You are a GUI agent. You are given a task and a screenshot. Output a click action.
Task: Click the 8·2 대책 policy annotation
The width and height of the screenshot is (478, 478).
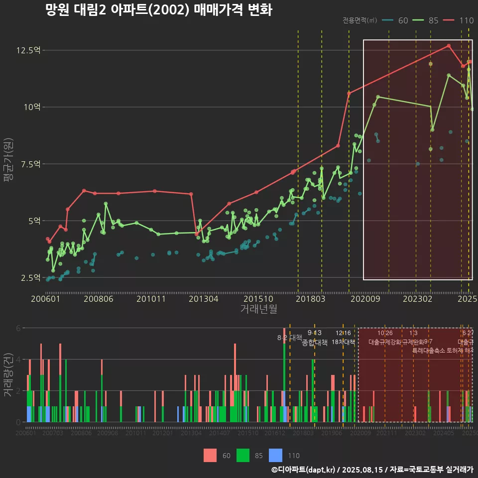click(290, 338)
